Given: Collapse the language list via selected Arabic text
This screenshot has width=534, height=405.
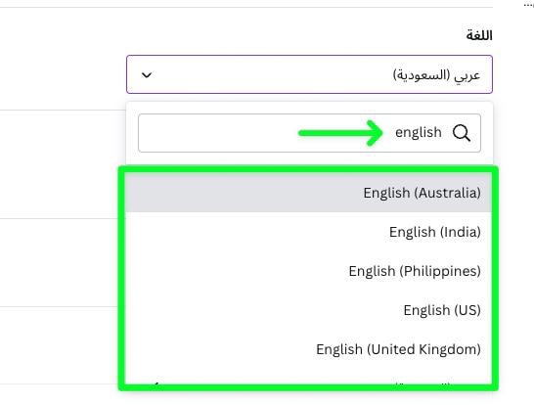Looking at the screenshot, I should (436, 75).
